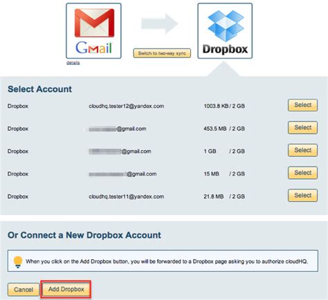328x300 pixels.
Task: Click the Add Dropbox button
Action: [66, 289]
